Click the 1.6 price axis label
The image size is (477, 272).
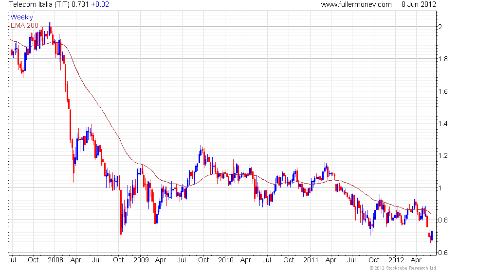443,91
